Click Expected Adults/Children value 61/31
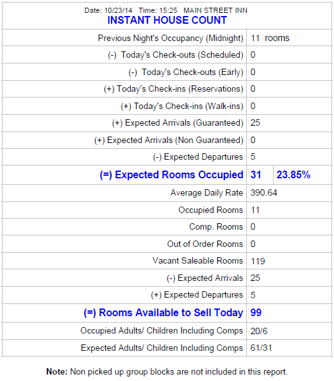 tap(262, 348)
